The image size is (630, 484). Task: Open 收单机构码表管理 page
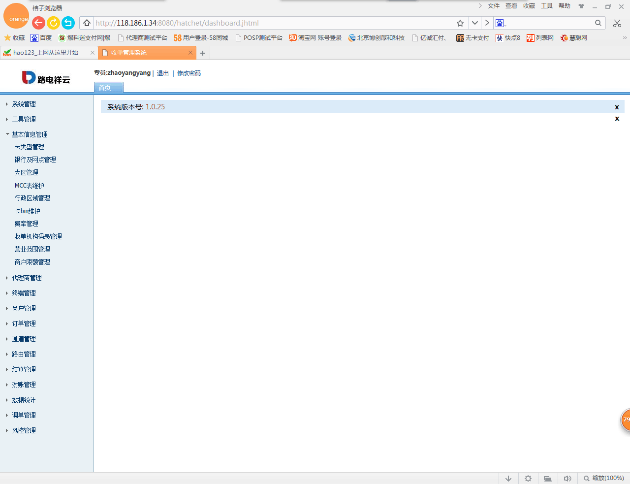(38, 236)
